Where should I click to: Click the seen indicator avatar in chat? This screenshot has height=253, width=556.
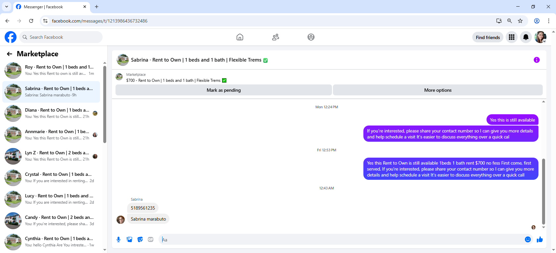point(533,227)
